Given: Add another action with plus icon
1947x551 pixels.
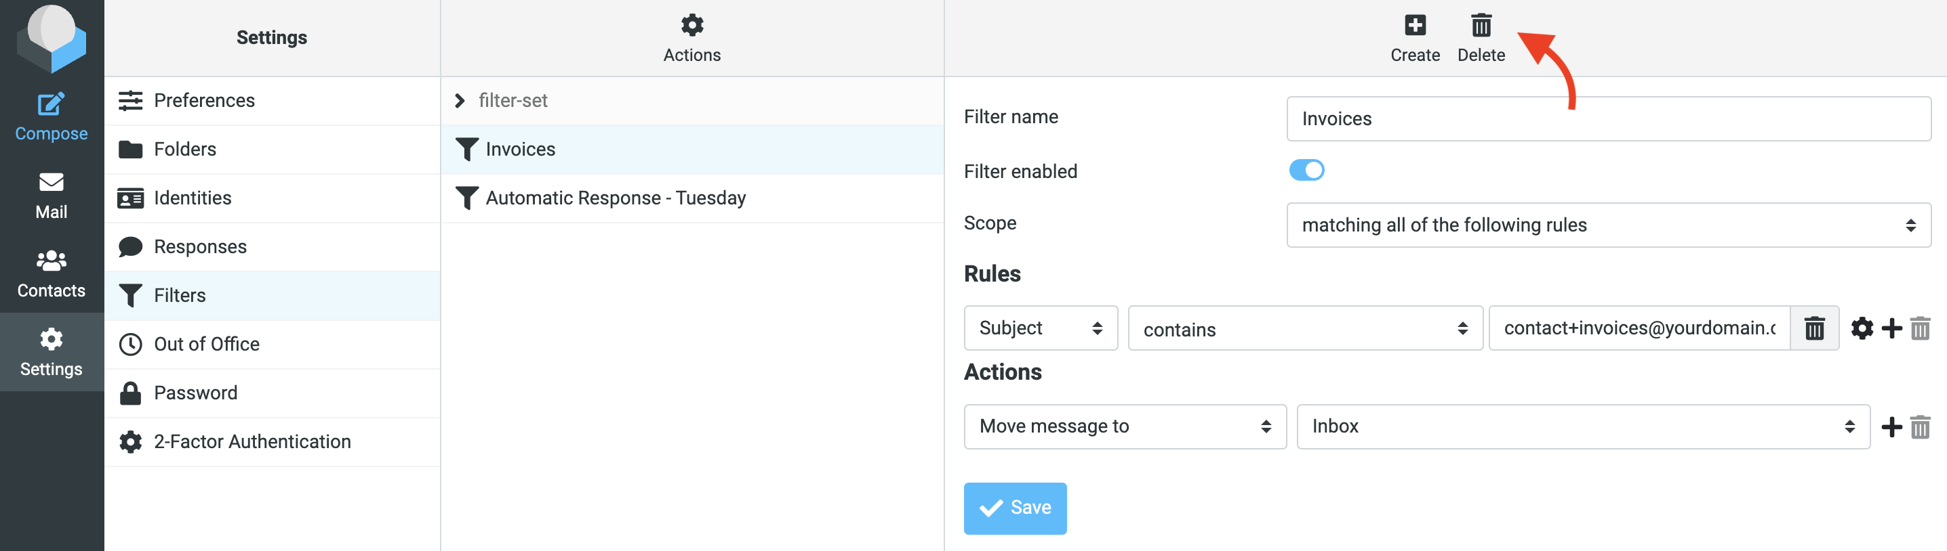Looking at the screenshot, I should (x=1891, y=427).
